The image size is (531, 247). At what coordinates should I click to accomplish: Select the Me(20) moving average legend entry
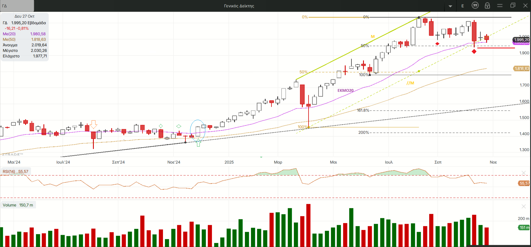[x=9, y=34]
